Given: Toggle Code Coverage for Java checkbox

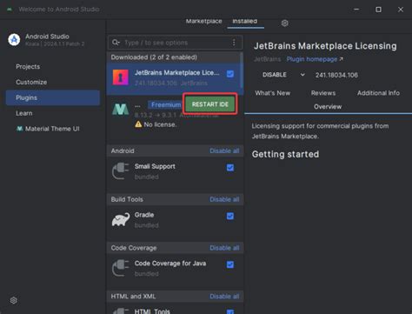Looking at the screenshot, I should click(x=230, y=264).
